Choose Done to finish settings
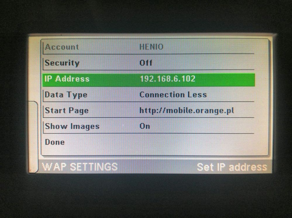This screenshot has width=292, height=218. click(x=55, y=142)
